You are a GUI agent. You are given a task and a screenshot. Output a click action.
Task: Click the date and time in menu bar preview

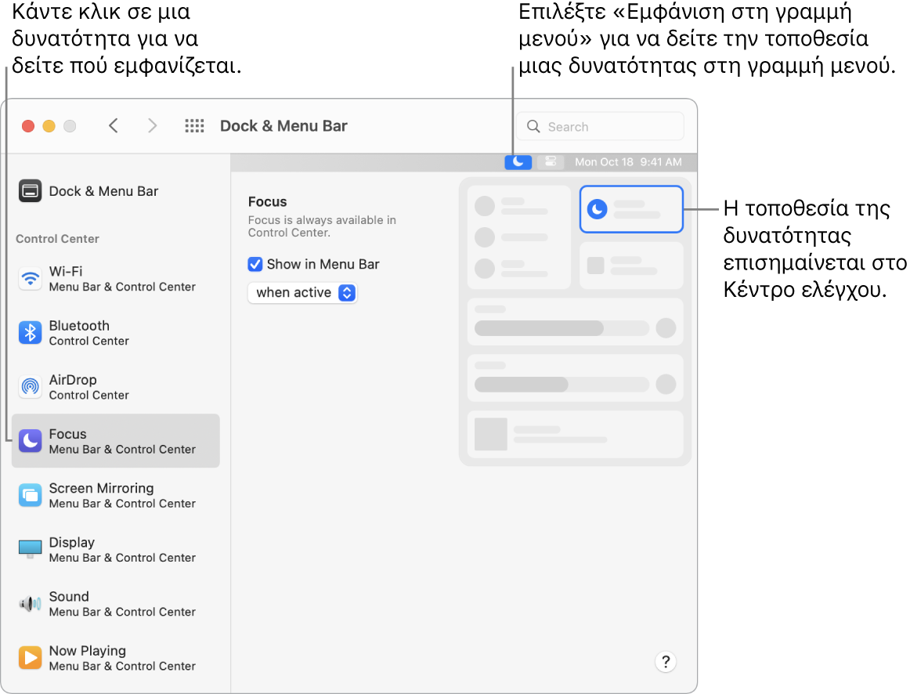point(627,162)
